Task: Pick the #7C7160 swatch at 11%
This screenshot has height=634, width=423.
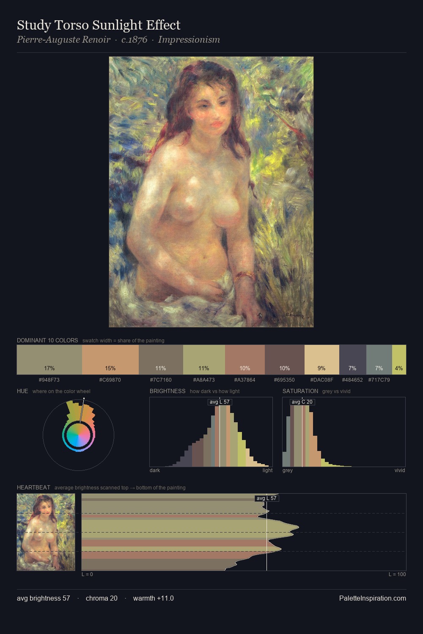Action: coord(161,360)
